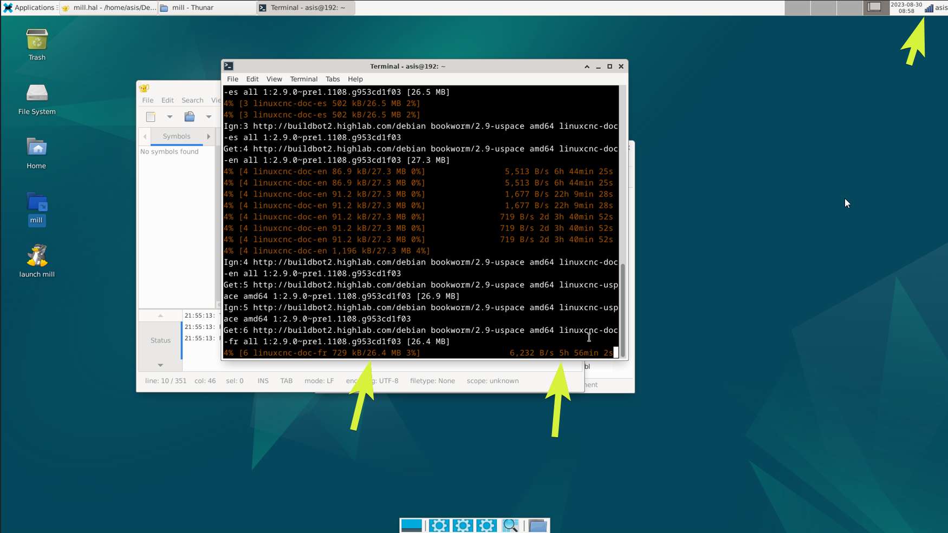Click the up arrow above the Status tab
This screenshot has width=948, height=533.
point(160,315)
